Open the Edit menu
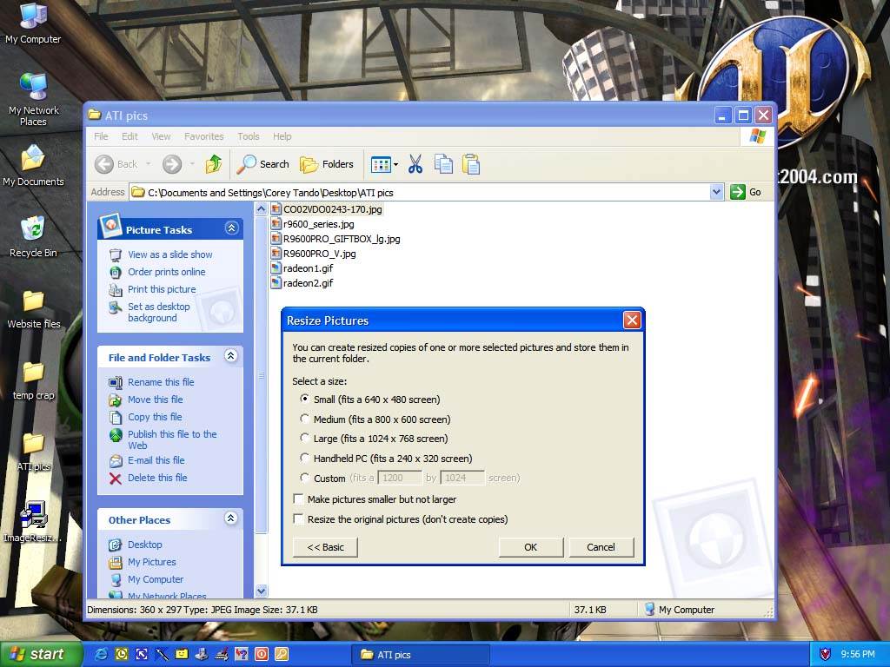This screenshot has height=667, width=890. point(130,136)
